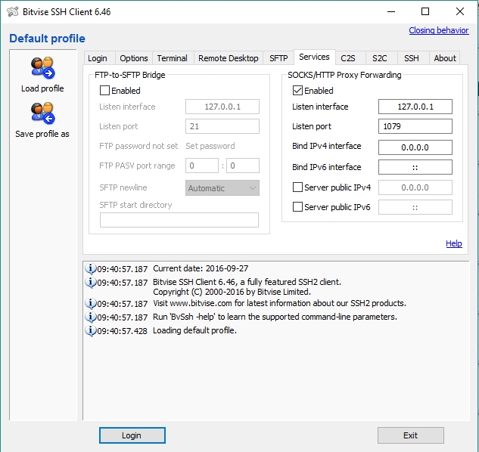Select the 'Run 'BvSsh -help'' log line
This screenshot has height=452, width=479.
click(275, 317)
